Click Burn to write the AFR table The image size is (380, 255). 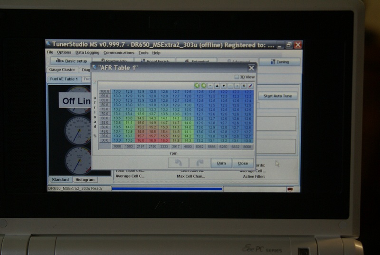tap(221, 163)
